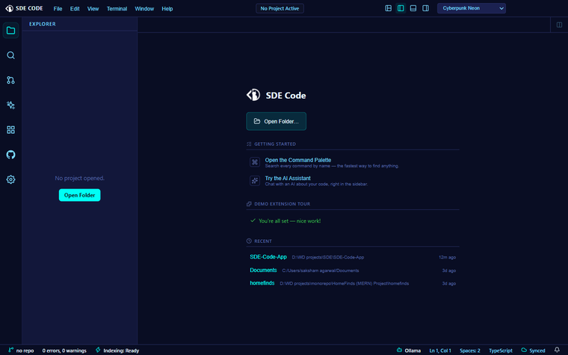Screen dimensions: 568x355
Task: Open the AI Assistant sparkle icon in sidebar
Action: coord(11,105)
